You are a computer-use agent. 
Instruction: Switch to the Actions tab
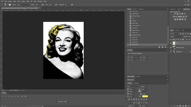(x=135, y=9)
